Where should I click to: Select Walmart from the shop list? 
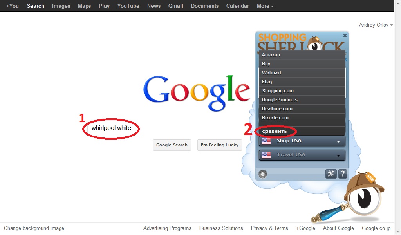click(302, 72)
